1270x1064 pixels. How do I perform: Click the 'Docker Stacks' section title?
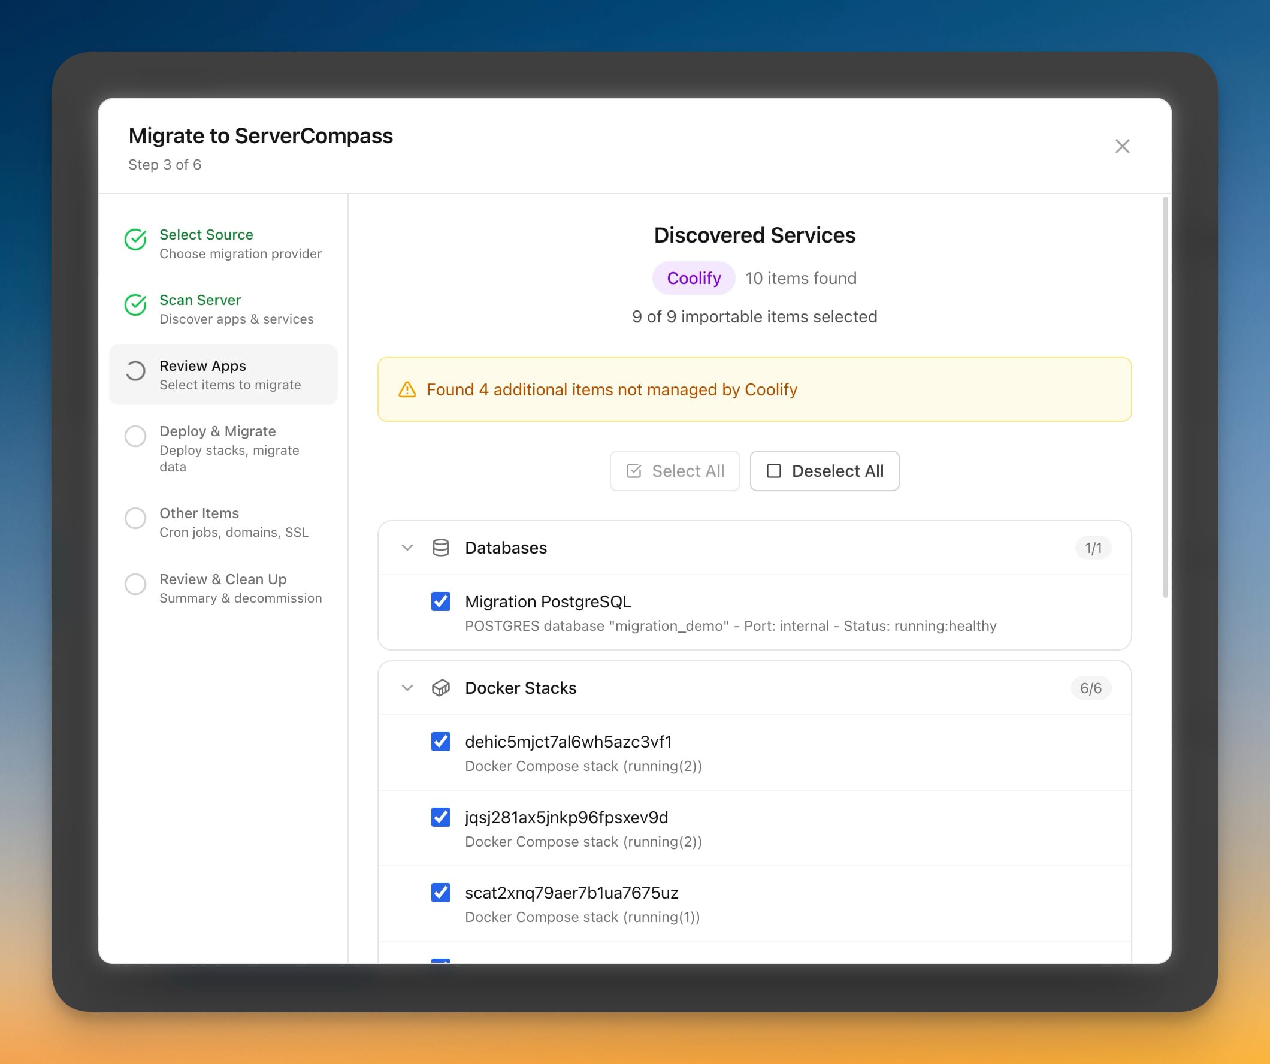(x=521, y=688)
